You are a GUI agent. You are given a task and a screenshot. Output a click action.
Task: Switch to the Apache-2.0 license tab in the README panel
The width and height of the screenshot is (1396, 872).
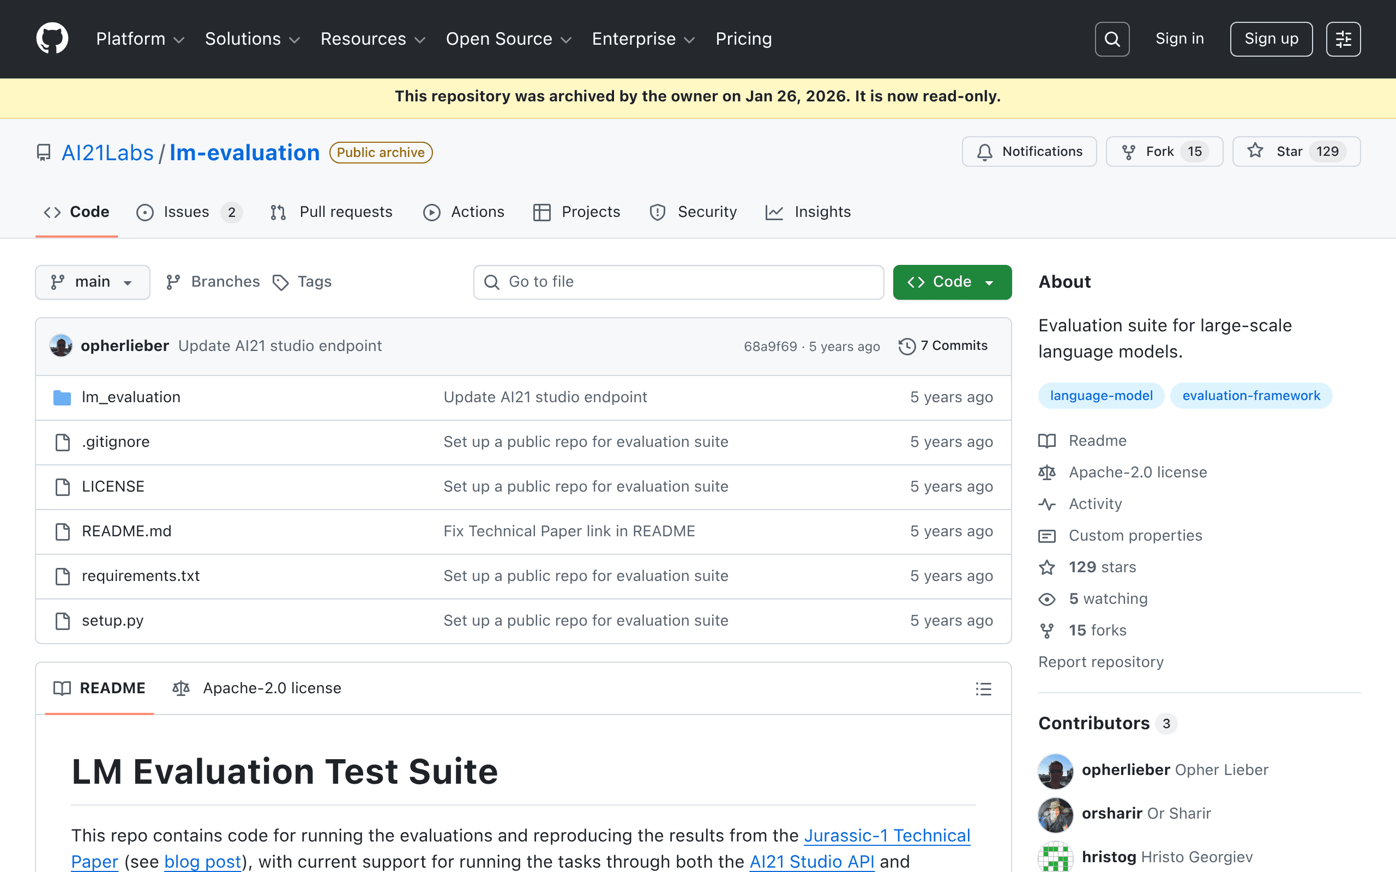tap(257, 688)
